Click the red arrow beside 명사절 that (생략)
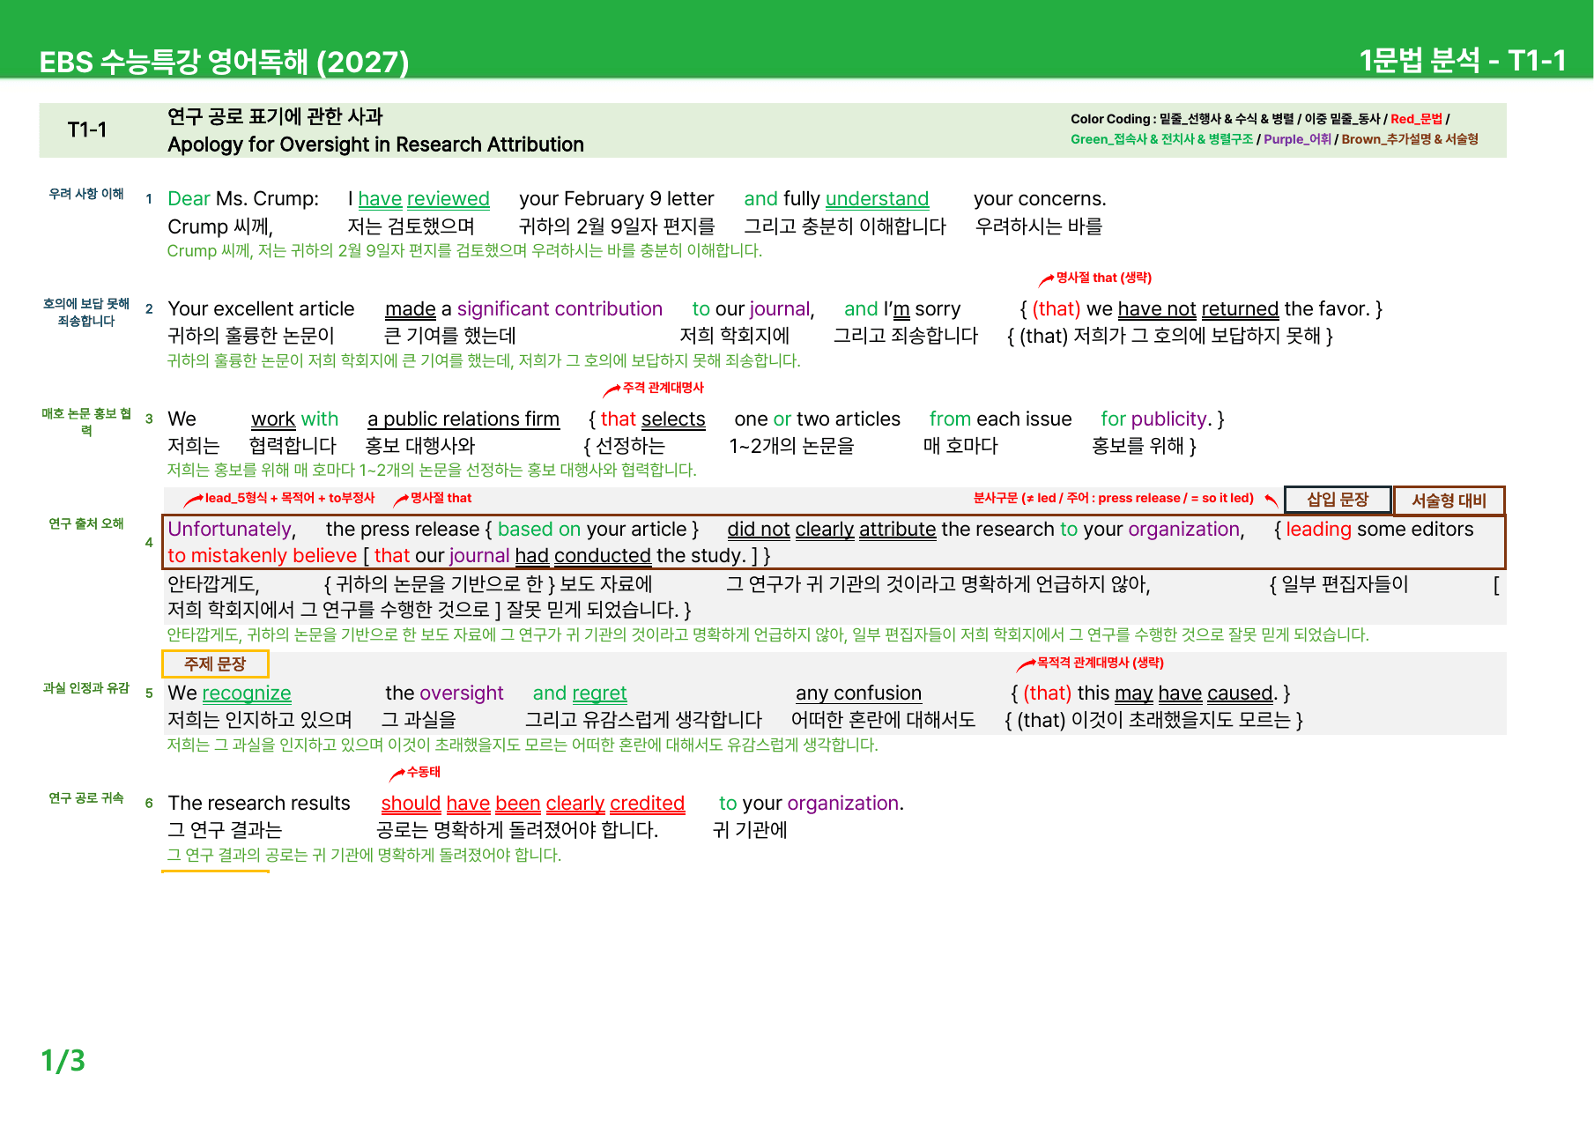Image resolution: width=1594 pixels, height=1127 pixels. 1046,279
